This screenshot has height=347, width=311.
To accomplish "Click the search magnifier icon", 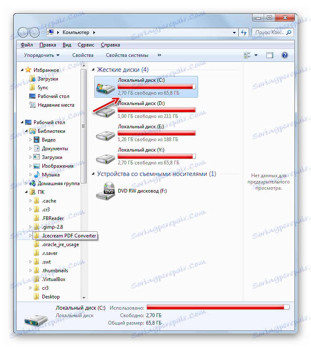I will (289, 32).
